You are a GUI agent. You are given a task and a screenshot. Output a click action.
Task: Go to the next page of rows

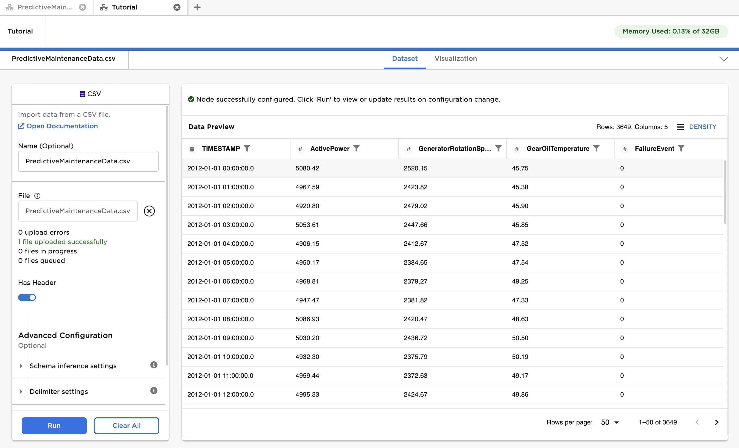(716, 422)
